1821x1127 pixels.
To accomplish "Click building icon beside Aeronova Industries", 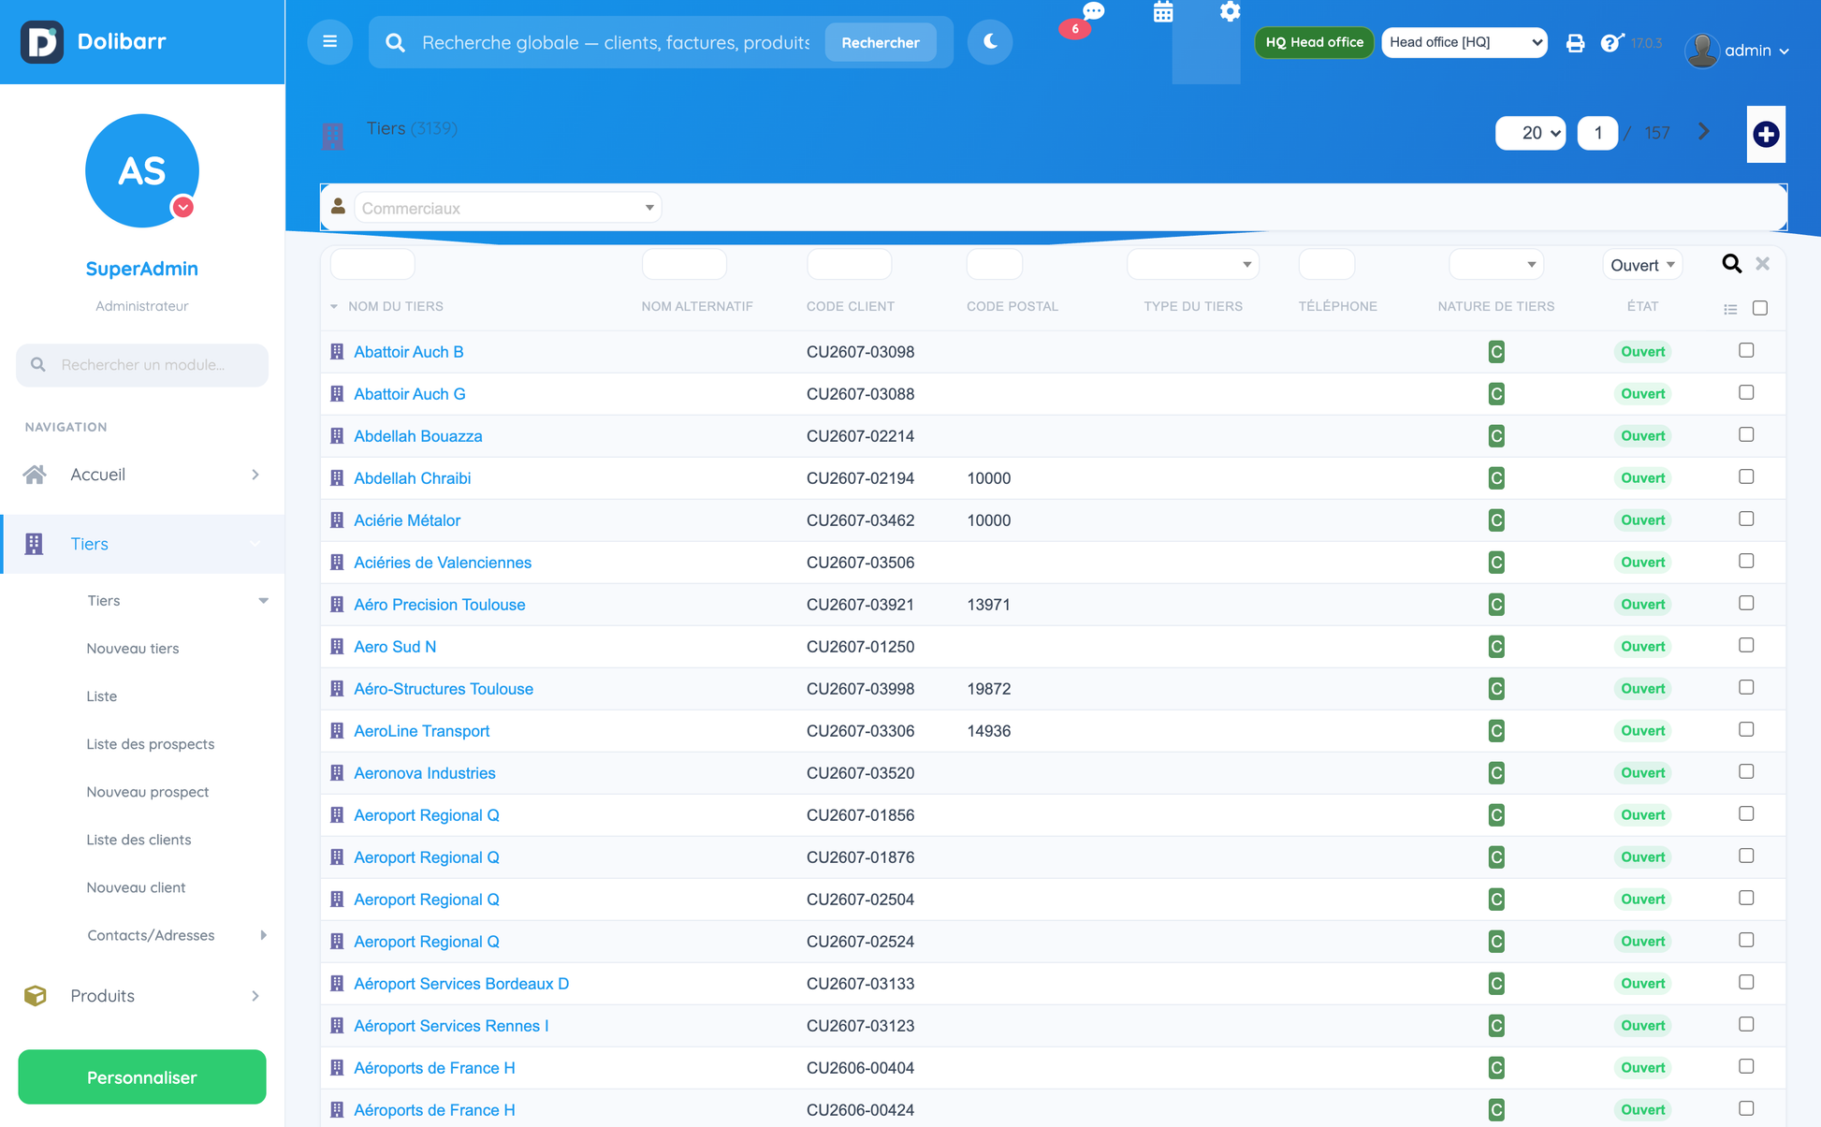I will click(337, 773).
